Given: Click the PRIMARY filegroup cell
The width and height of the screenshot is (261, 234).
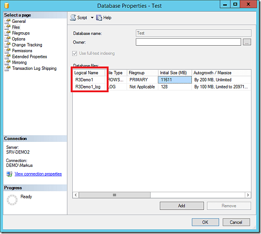Looking at the screenshot, I should coord(143,80).
